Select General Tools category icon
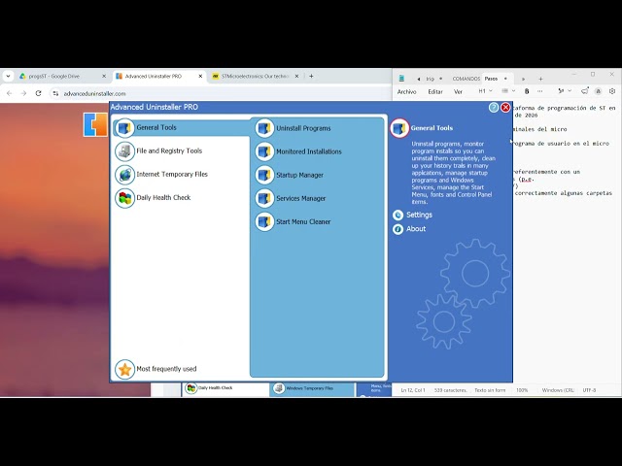Viewport: 622px width, 466px height. [124, 128]
